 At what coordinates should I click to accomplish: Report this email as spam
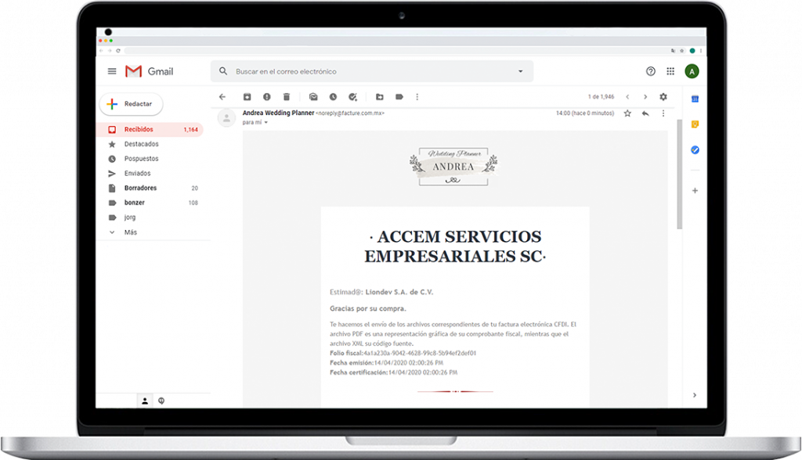(267, 97)
